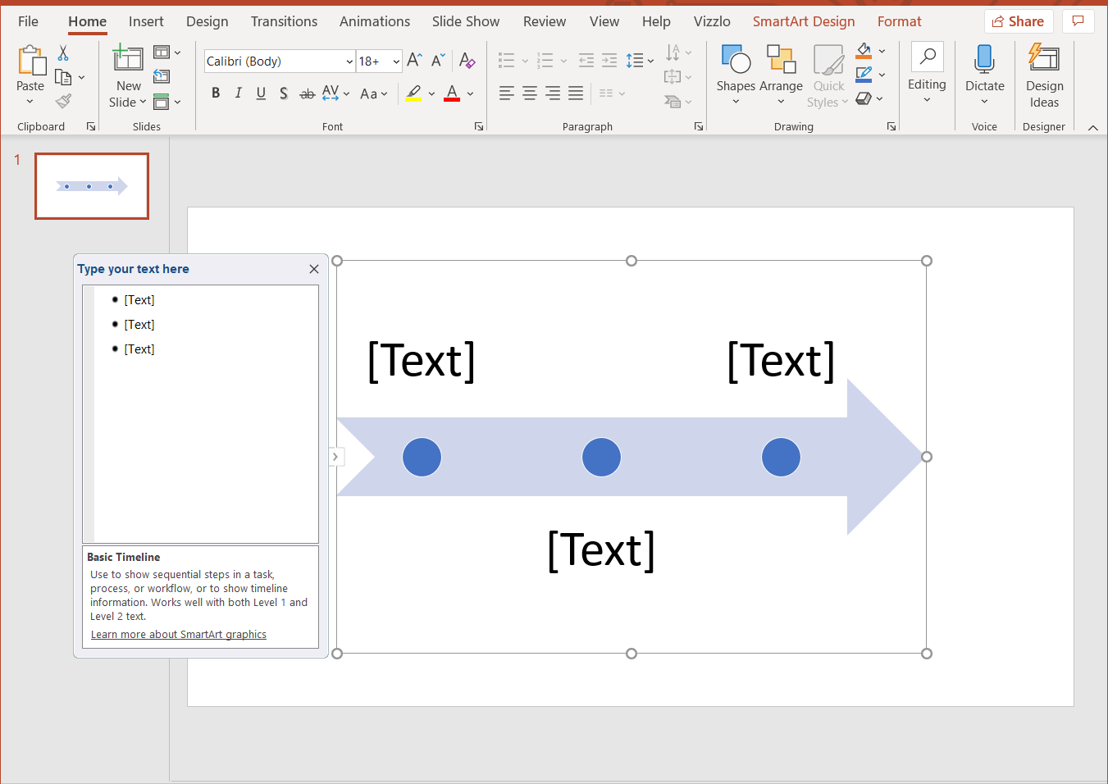This screenshot has width=1108, height=784.
Task: Toggle Bold formatting
Action: [x=216, y=93]
